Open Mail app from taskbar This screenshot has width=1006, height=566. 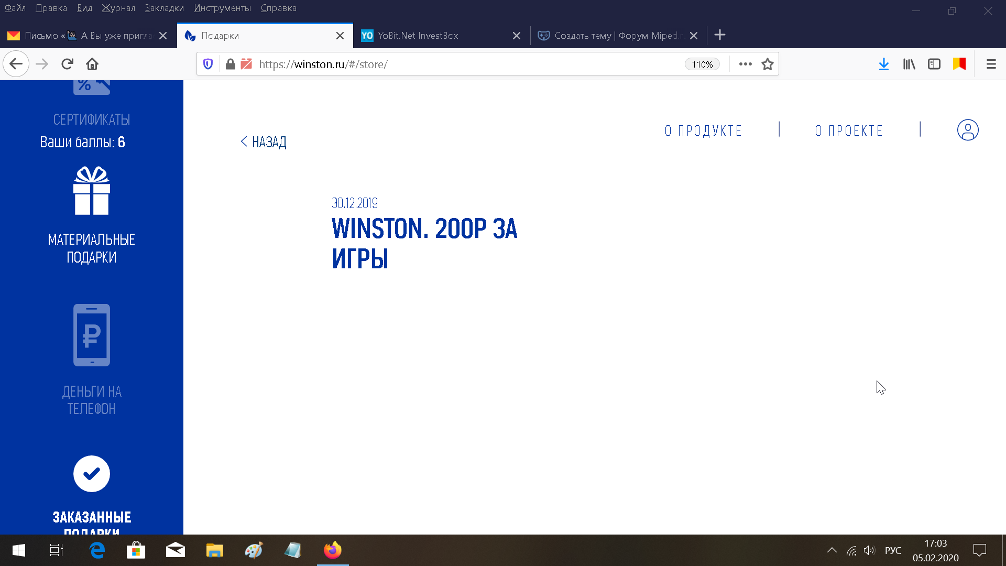coord(176,550)
